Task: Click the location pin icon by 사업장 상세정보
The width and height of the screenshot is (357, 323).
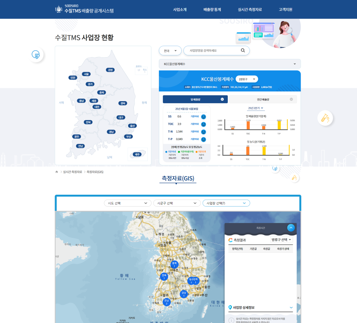Action: pos(230,308)
